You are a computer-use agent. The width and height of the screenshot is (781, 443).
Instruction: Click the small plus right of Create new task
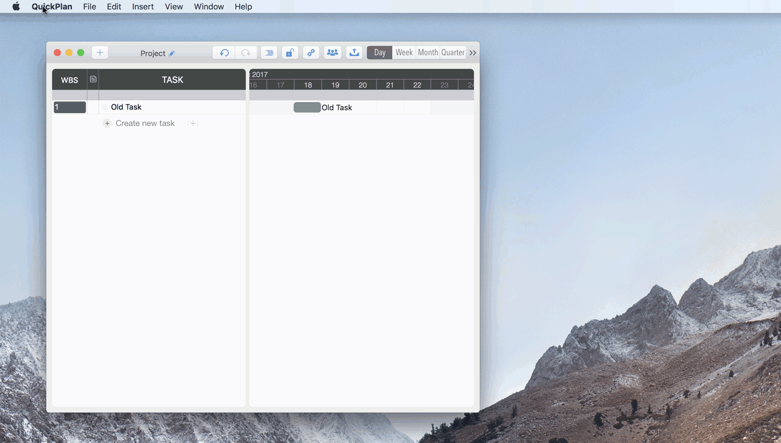click(193, 123)
